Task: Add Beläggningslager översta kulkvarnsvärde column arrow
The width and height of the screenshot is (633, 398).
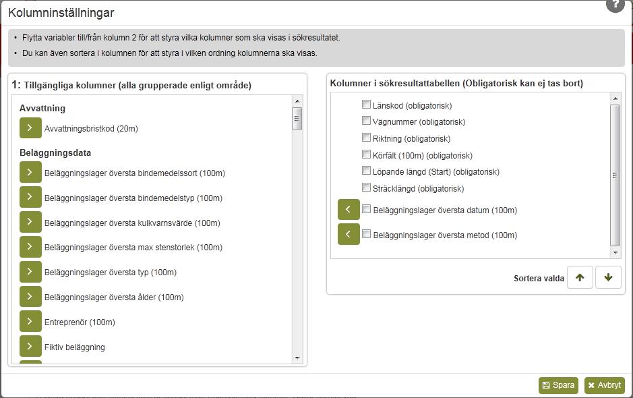Action: pos(30,222)
